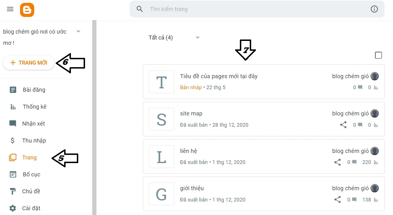Open the Tất cả (4) filter dropdown
393x215 pixels.
174,38
